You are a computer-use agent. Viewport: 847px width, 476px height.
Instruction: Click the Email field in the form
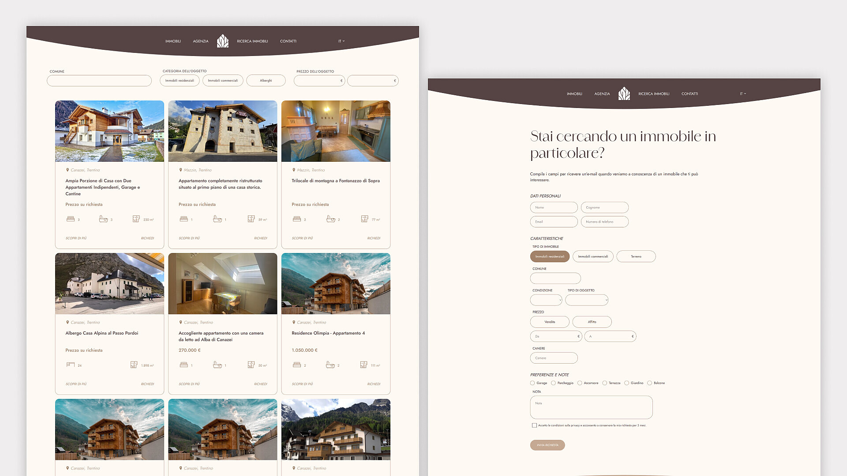tap(554, 222)
